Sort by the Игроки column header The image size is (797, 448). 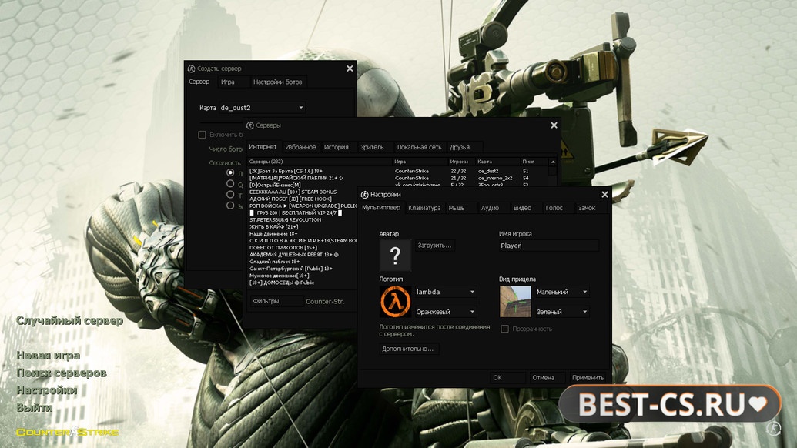coord(461,162)
